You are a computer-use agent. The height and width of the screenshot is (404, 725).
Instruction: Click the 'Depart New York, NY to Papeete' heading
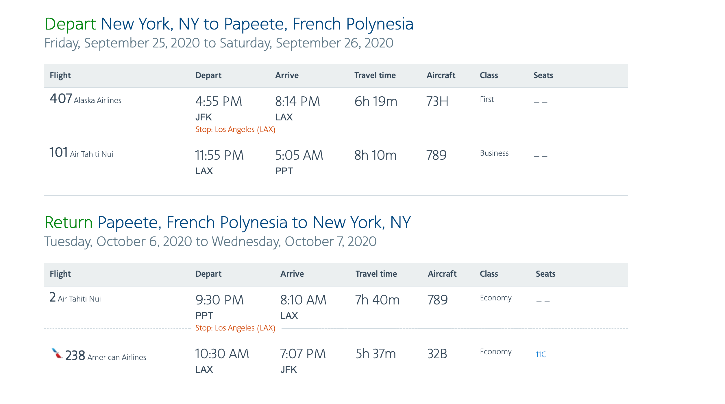point(229,24)
